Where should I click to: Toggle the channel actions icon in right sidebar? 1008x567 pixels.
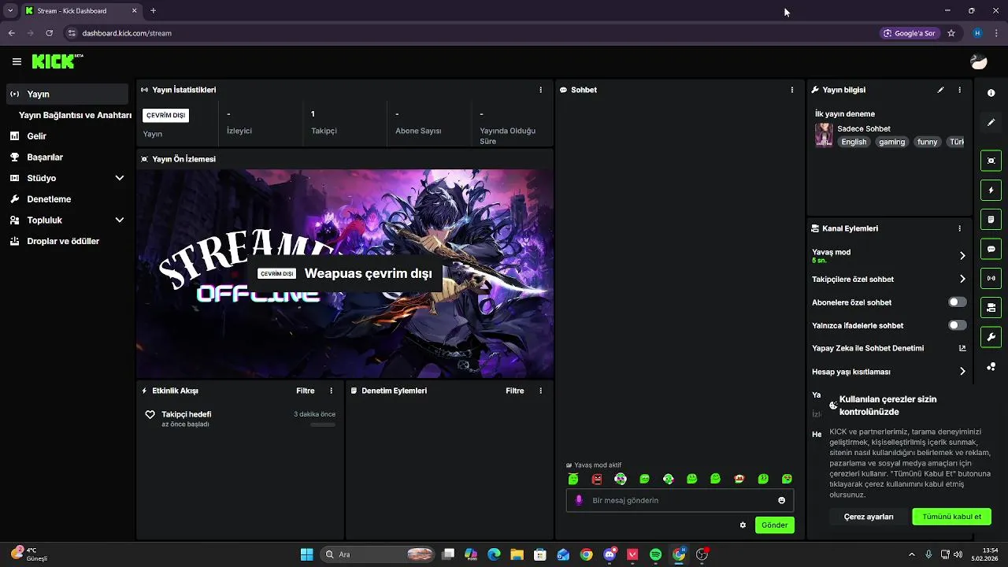991,307
